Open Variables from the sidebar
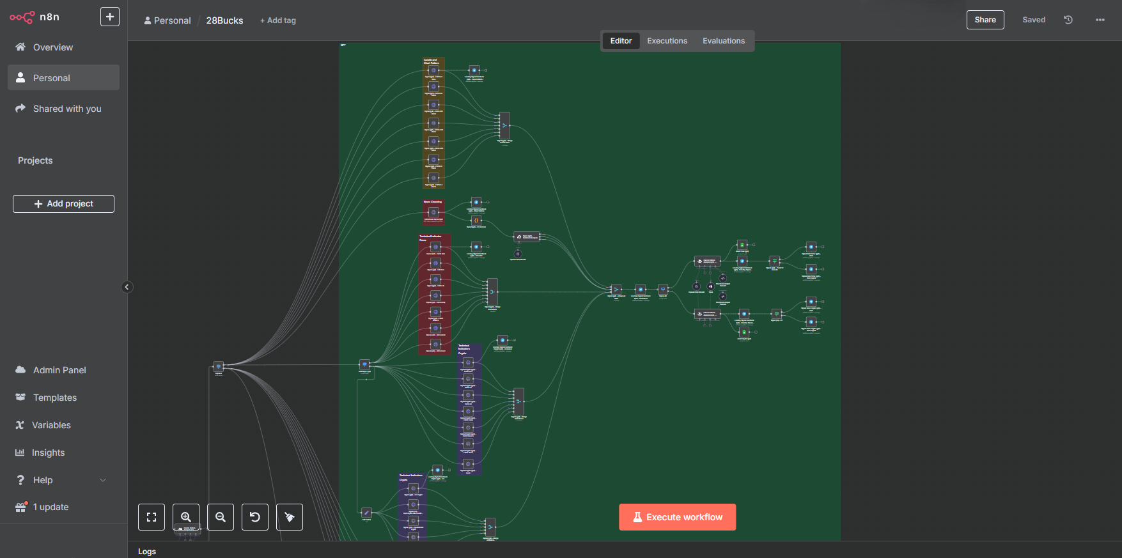1122x558 pixels. click(x=51, y=425)
